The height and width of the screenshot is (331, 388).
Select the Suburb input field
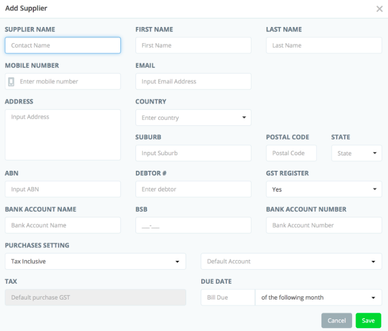click(193, 153)
